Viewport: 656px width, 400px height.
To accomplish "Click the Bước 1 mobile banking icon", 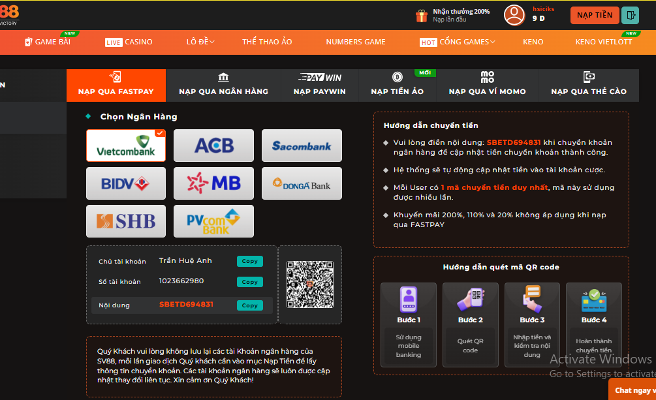I will pyautogui.click(x=409, y=299).
